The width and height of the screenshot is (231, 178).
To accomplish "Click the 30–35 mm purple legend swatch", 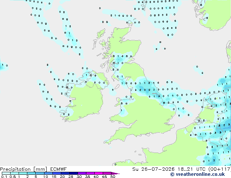I will [82, 173].
